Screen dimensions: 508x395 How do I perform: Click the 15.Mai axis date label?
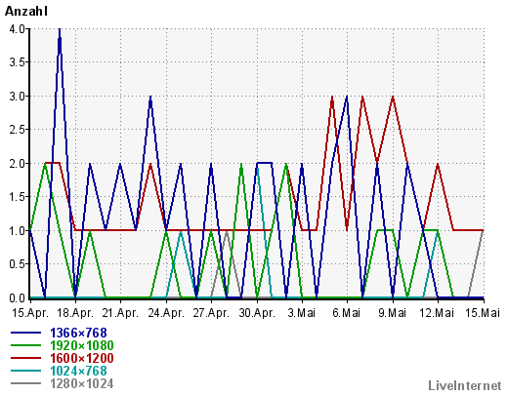tap(482, 313)
